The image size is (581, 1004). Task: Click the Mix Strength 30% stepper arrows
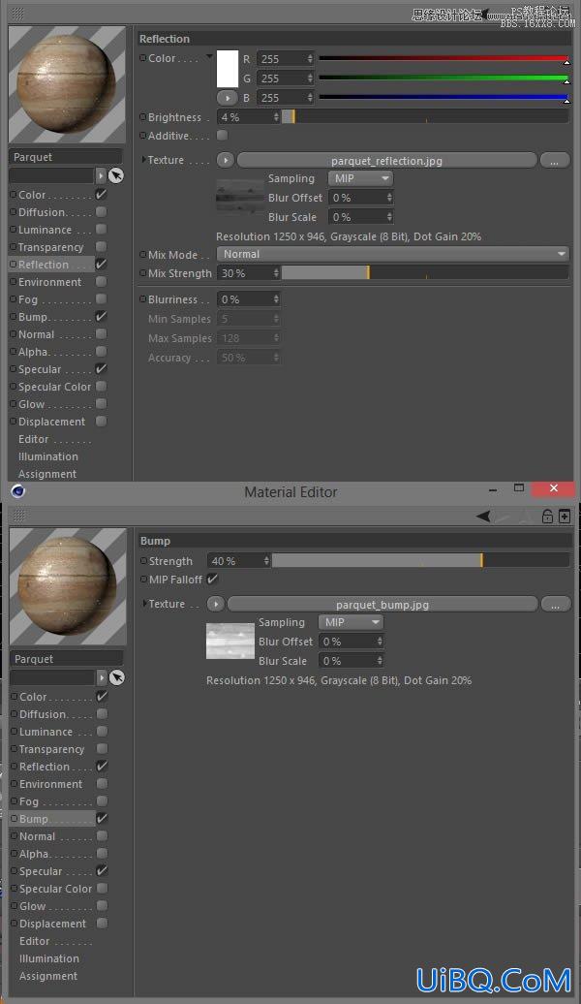click(x=276, y=273)
